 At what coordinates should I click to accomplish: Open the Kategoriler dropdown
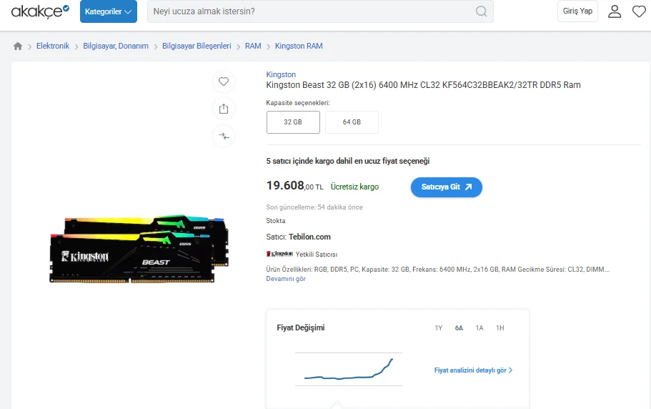point(109,11)
